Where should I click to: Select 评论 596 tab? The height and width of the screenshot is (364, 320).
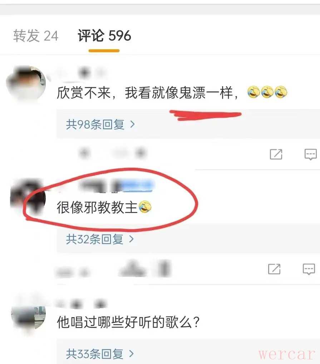tap(104, 36)
